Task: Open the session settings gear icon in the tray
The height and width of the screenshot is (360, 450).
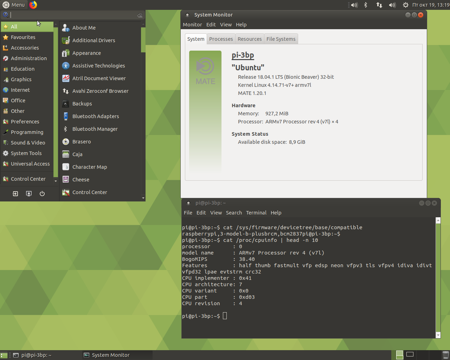Action: coord(405,5)
